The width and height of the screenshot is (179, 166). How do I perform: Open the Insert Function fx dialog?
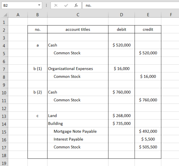[x=76, y=5]
